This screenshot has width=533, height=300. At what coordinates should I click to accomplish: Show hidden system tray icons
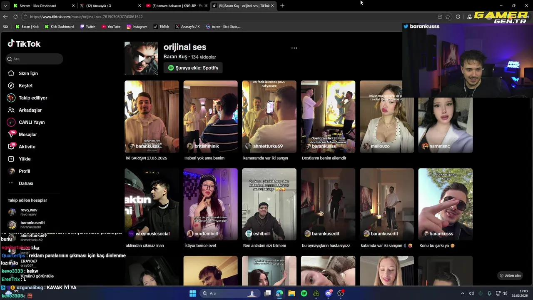(x=462, y=293)
